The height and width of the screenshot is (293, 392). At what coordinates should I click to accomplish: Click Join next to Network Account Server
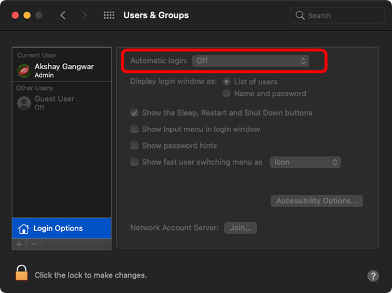pos(241,228)
